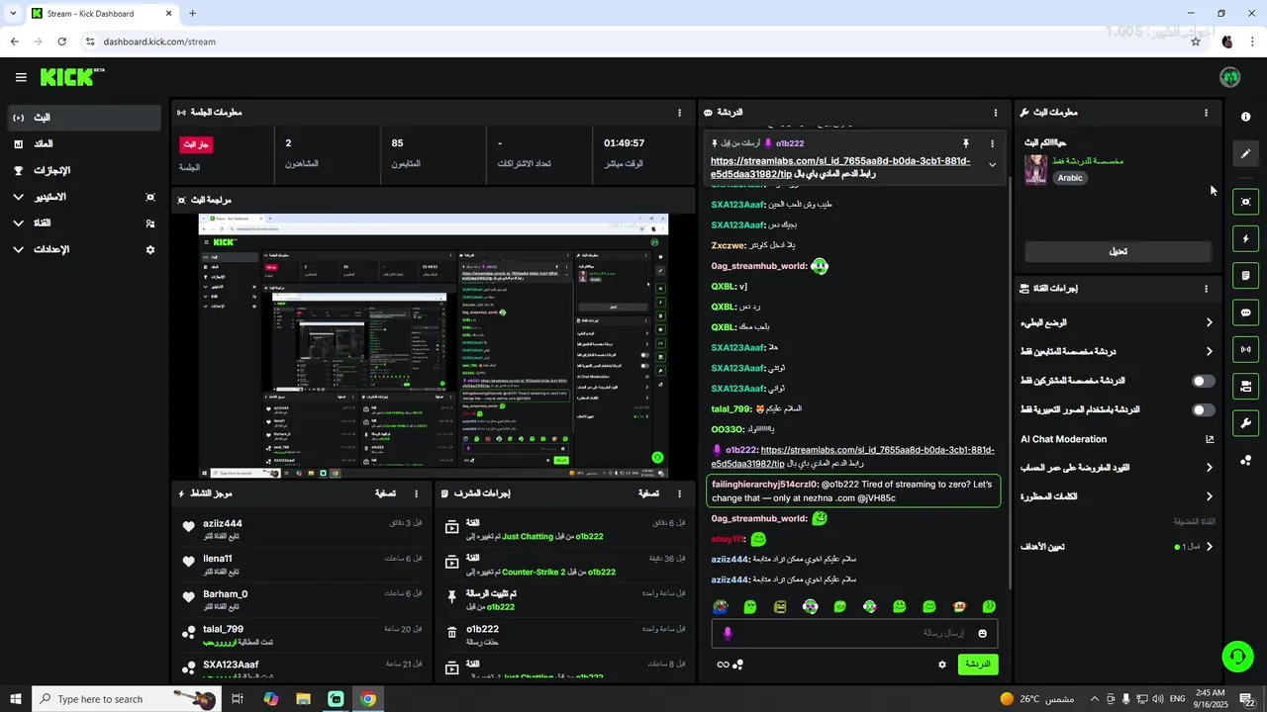This screenshot has width=1267, height=712.
Task: Open the pinned streamlabs tip link
Action: 839,167
